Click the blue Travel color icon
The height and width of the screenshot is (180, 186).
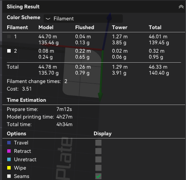(x=9, y=142)
